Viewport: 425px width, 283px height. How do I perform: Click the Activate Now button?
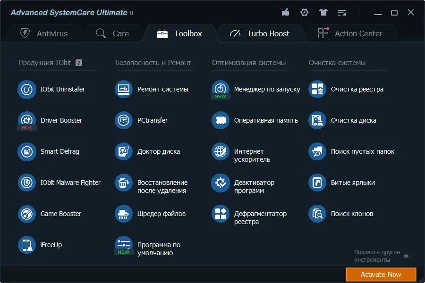tap(381, 275)
